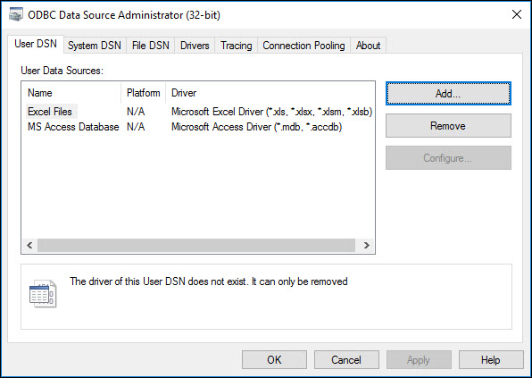Switch to the System DSN tab
Viewport: 532px width, 378px height.
tap(95, 46)
